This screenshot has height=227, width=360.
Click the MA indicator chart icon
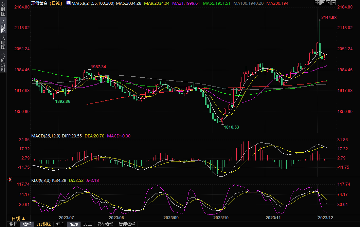coord(68,3)
